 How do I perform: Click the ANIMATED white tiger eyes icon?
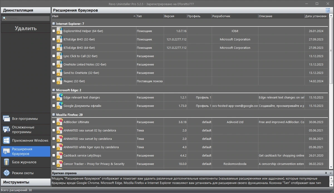(60, 147)
